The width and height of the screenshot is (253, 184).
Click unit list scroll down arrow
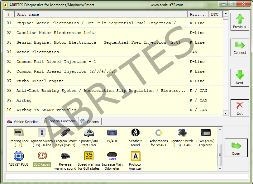226,113
